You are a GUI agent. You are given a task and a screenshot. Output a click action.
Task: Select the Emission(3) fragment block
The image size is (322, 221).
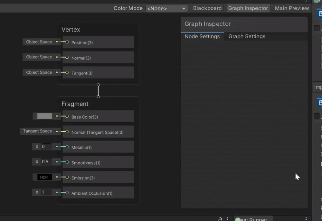point(98,178)
